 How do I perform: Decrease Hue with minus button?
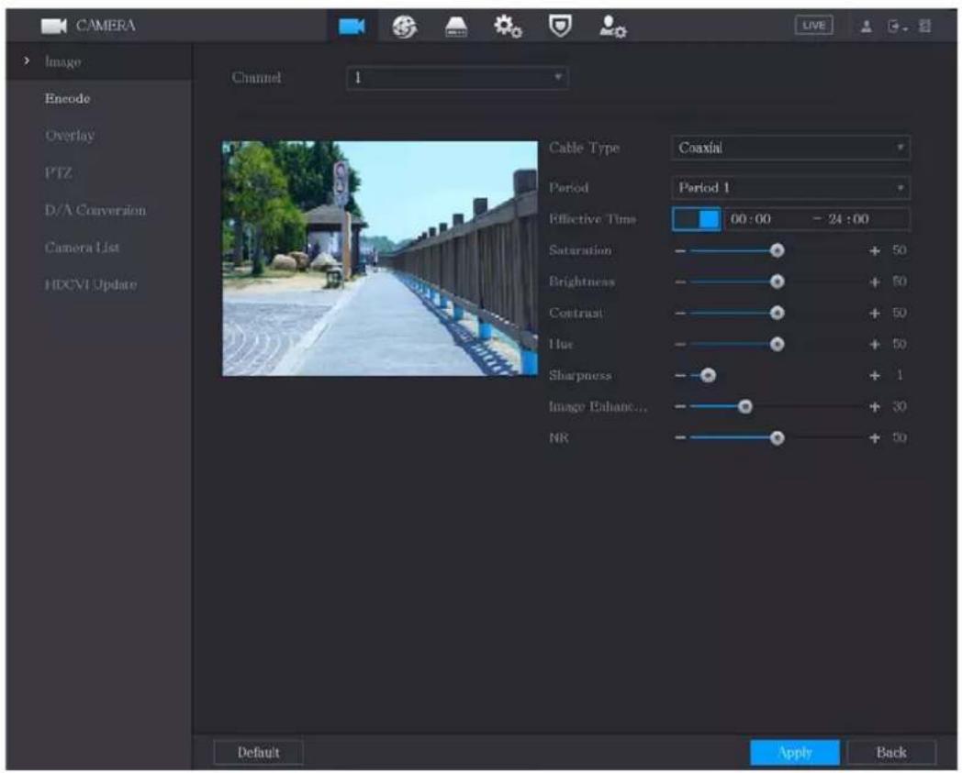coord(680,345)
